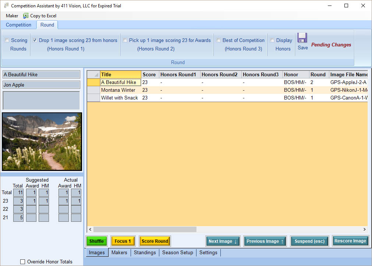The image size is (372, 266).
Task: Click the Round column header
Action: click(319, 74)
